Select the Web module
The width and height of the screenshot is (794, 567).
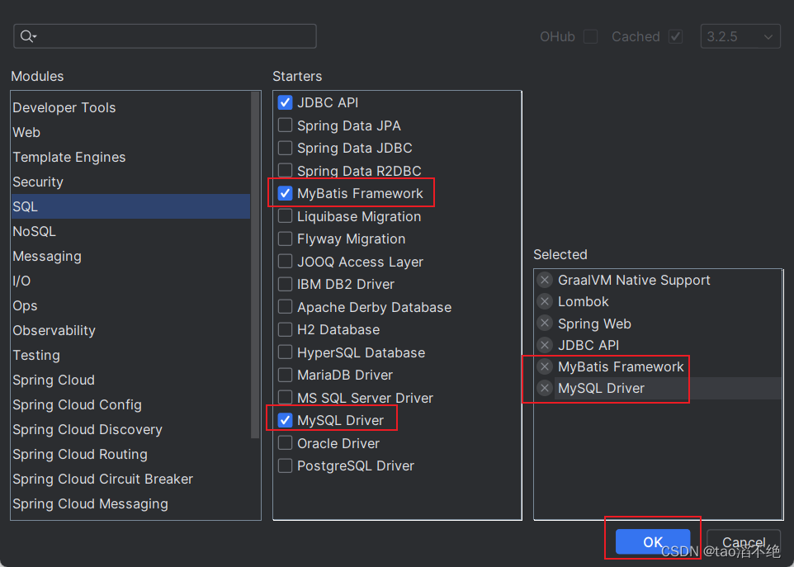tap(130, 132)
